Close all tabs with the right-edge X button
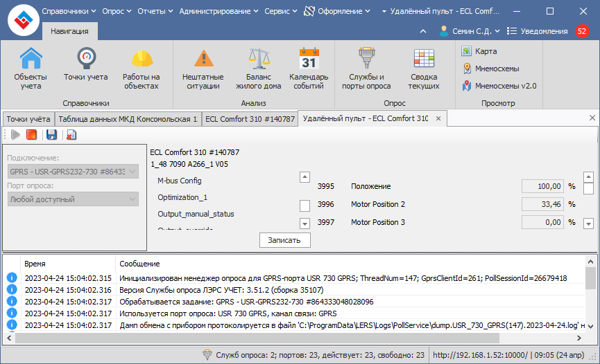This screenshot has width=600, height=364. point(592,118)
